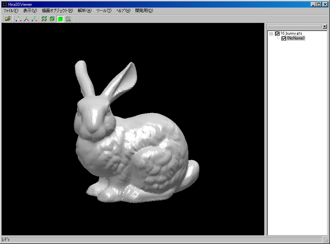Uncheck the (NoName) mesh checkbox

click(284, 38)
